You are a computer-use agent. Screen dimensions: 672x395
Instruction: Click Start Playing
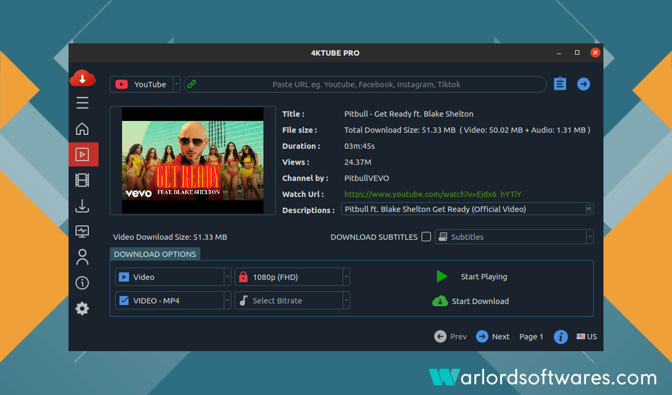coord(484,277)
